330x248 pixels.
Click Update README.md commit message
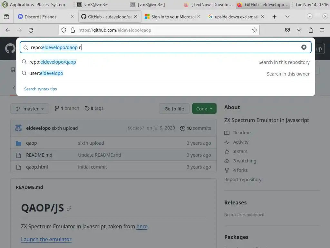pos(99,155)
